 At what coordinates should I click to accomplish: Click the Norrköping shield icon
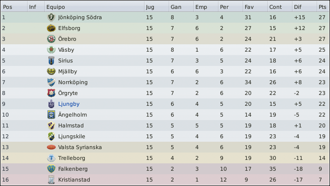(x=51, y=82)
